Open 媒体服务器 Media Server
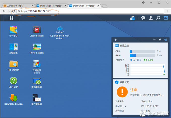 (36, 81)
